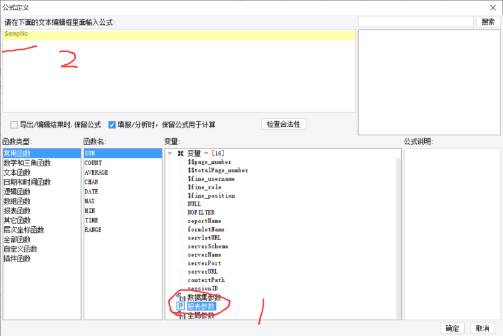Select $$totalPage_number variable
The width and height of the screenshot is (503, 336).
pyautogui.click(x=218, y=170)
